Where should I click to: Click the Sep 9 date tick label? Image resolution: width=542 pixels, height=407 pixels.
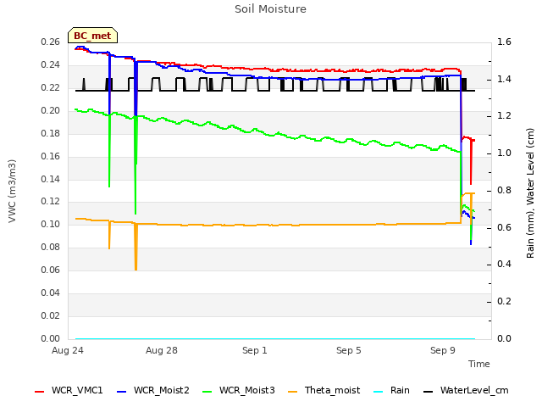[442, 350]
